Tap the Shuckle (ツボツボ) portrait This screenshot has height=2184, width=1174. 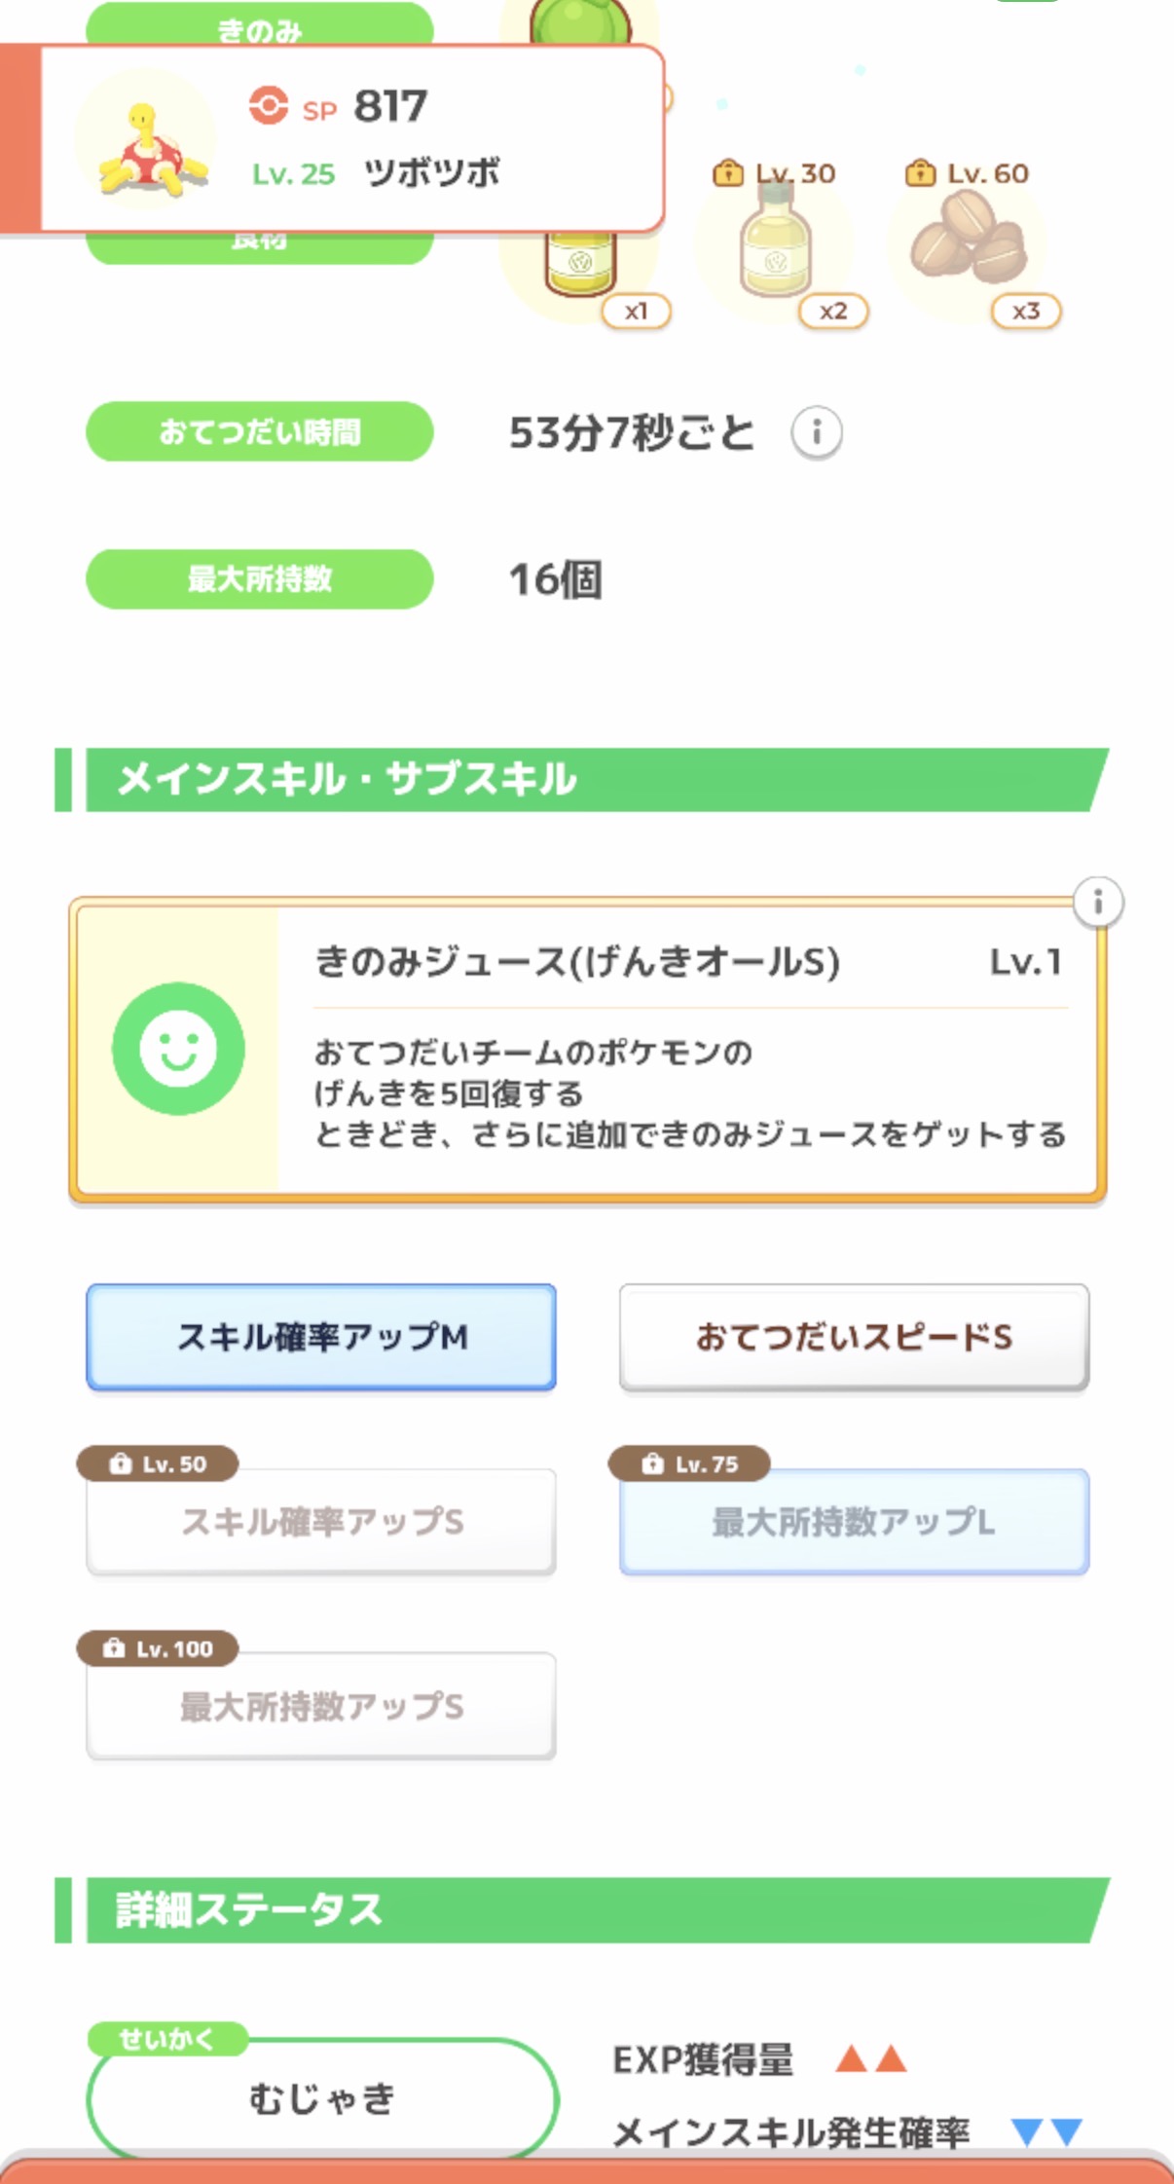[x=147, y=140]
